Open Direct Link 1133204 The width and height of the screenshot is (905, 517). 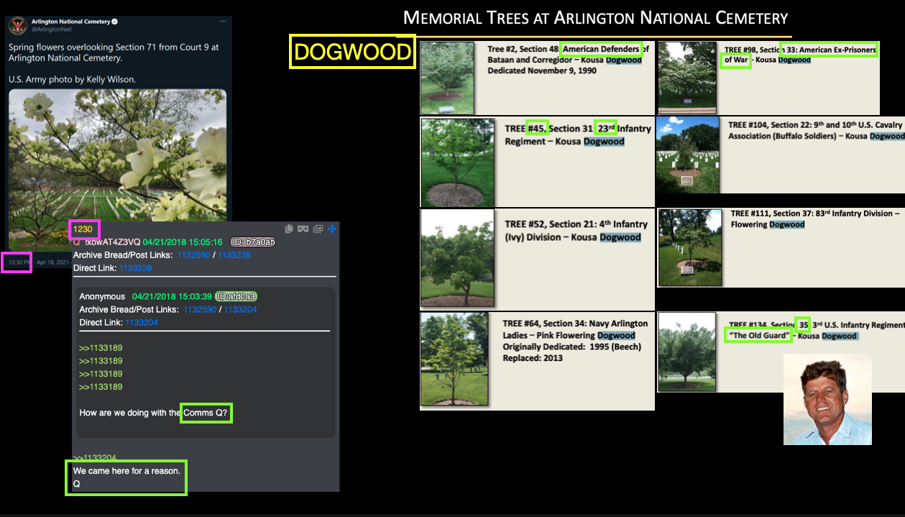tap(142, 323)
